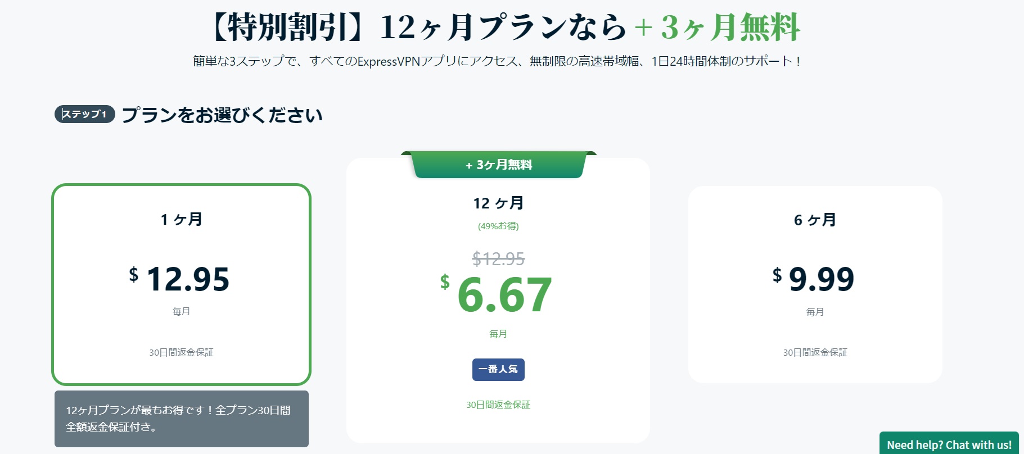Click the ステップ1 step badge
This screenshot has height=454, width=1024.
click(x=85, y=114)
